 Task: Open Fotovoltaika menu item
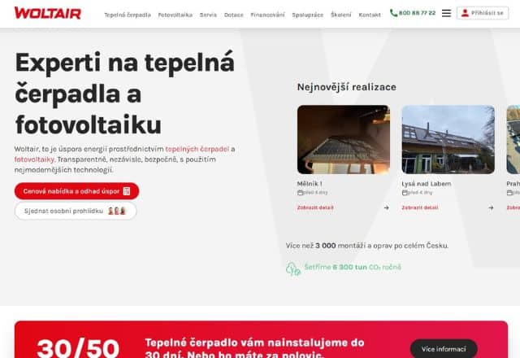(x=175, y=15)
